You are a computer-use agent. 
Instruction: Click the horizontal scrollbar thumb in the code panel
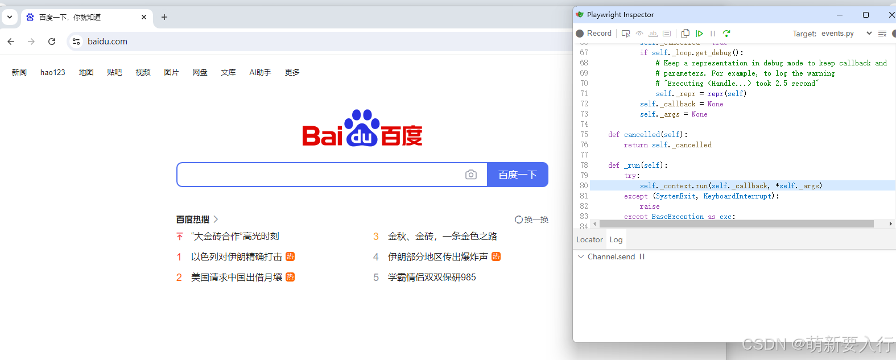[737, 224]
